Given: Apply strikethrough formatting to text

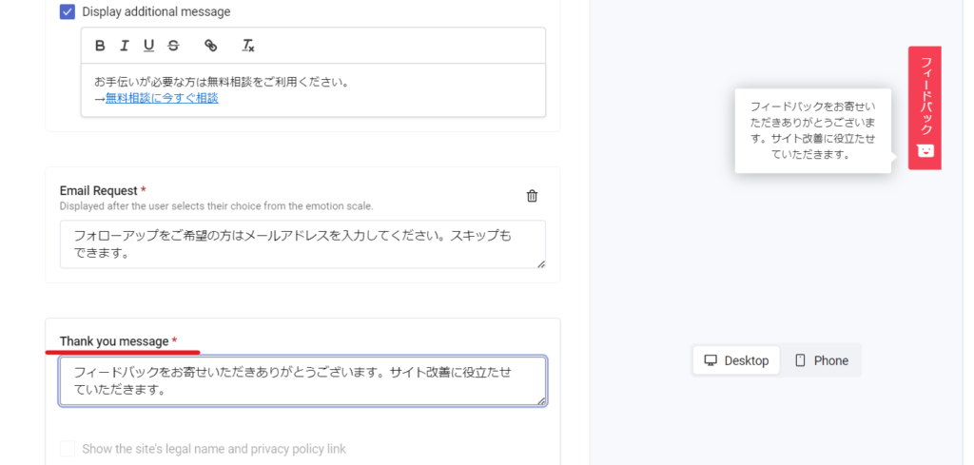Looking at the screenshot, I should (173, 46).
